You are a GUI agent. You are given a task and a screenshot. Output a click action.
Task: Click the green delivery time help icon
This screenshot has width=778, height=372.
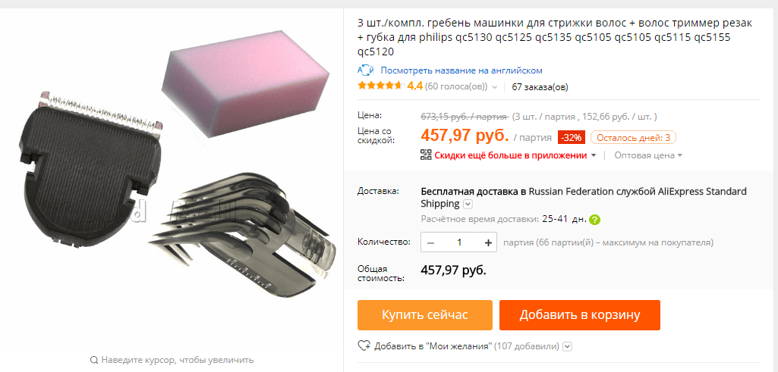(595, 220)
